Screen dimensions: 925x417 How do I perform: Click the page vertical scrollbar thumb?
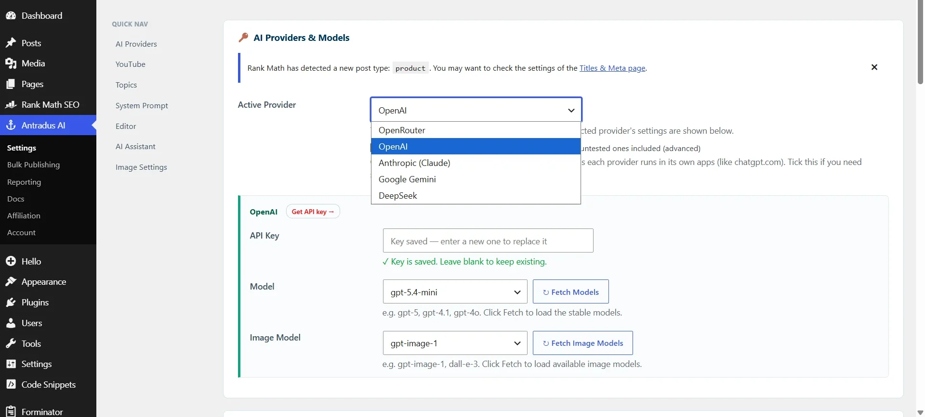point(920,42)
